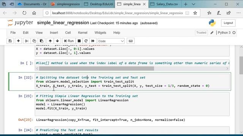Screen dimensions: 243x136
Task: Click the Predicting the Test set results comment
Action: coord(67,130)
